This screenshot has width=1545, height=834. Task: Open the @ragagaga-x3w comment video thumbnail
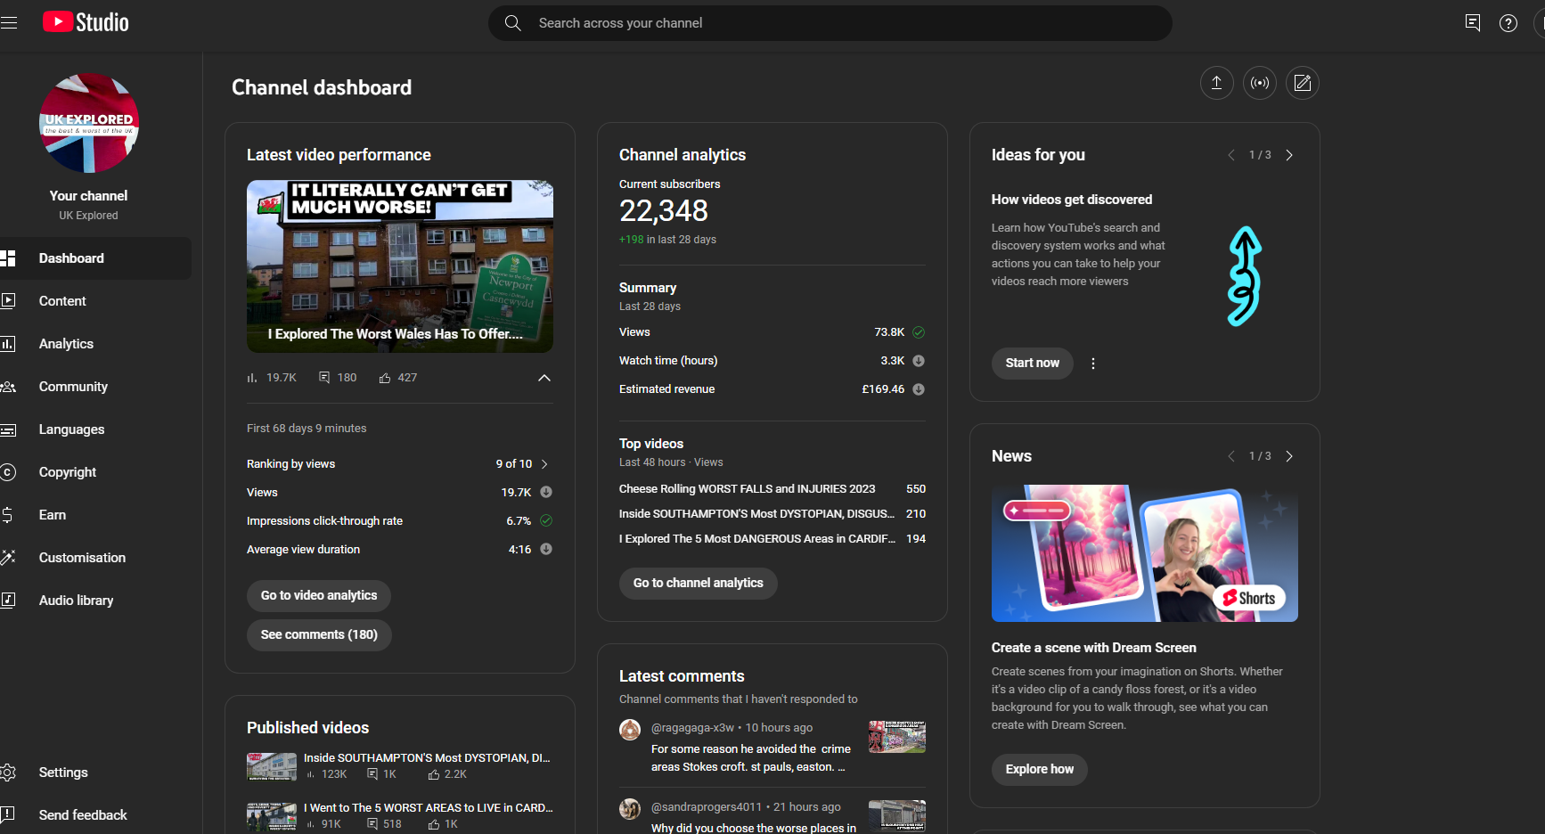pos(897,737)
